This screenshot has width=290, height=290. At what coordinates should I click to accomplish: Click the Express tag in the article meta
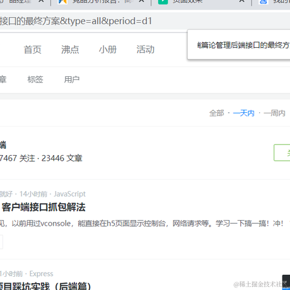[41, 274]
